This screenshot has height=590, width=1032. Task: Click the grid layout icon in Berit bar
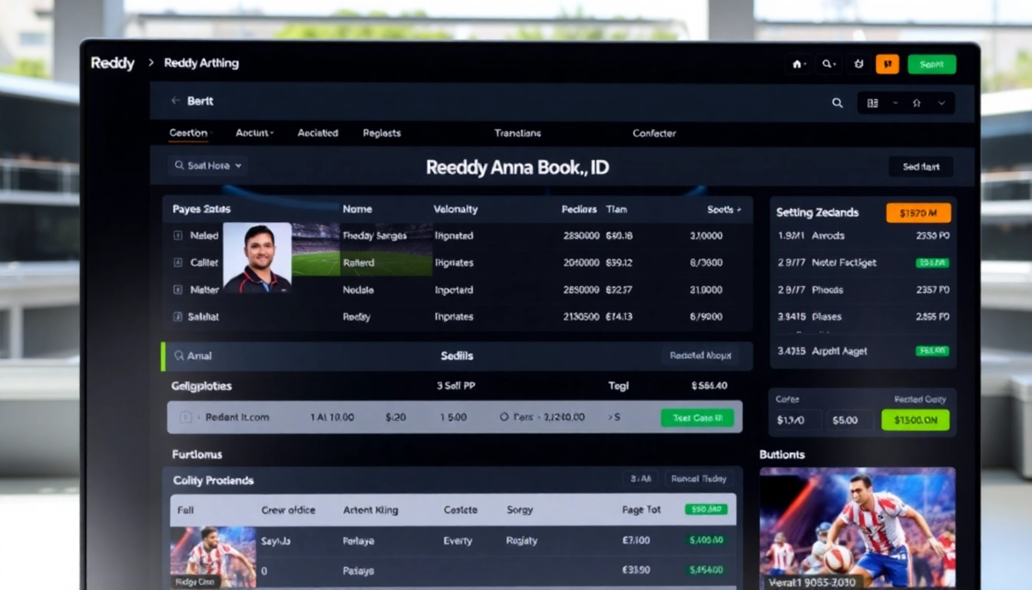tap(872, 103)
